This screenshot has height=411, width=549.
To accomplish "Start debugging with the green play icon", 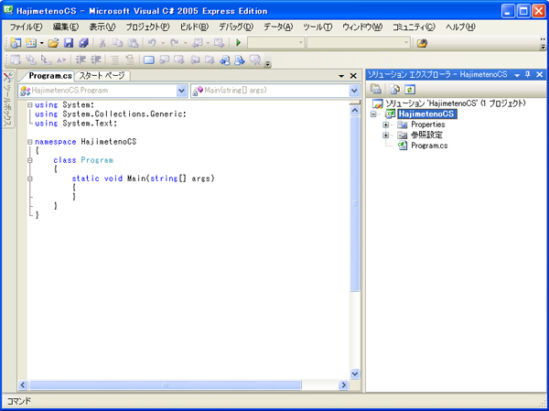I will coord(239,43).
